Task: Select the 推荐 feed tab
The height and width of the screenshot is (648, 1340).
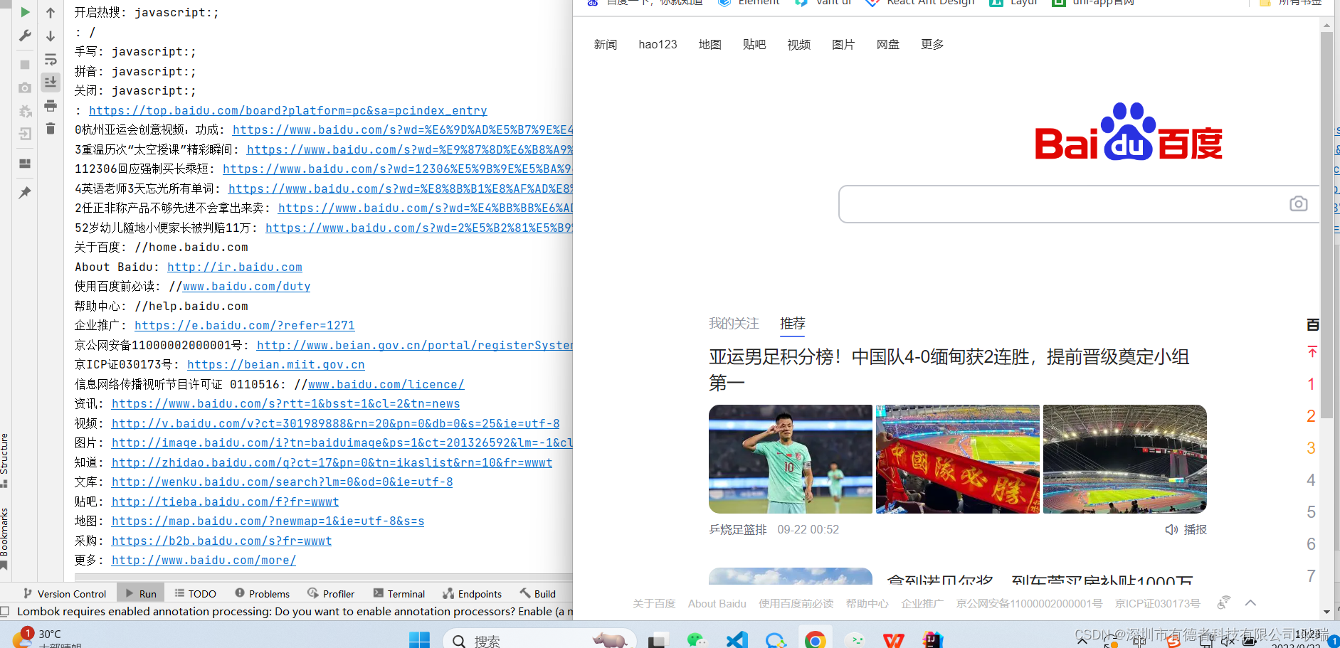Action: (792, 324)
